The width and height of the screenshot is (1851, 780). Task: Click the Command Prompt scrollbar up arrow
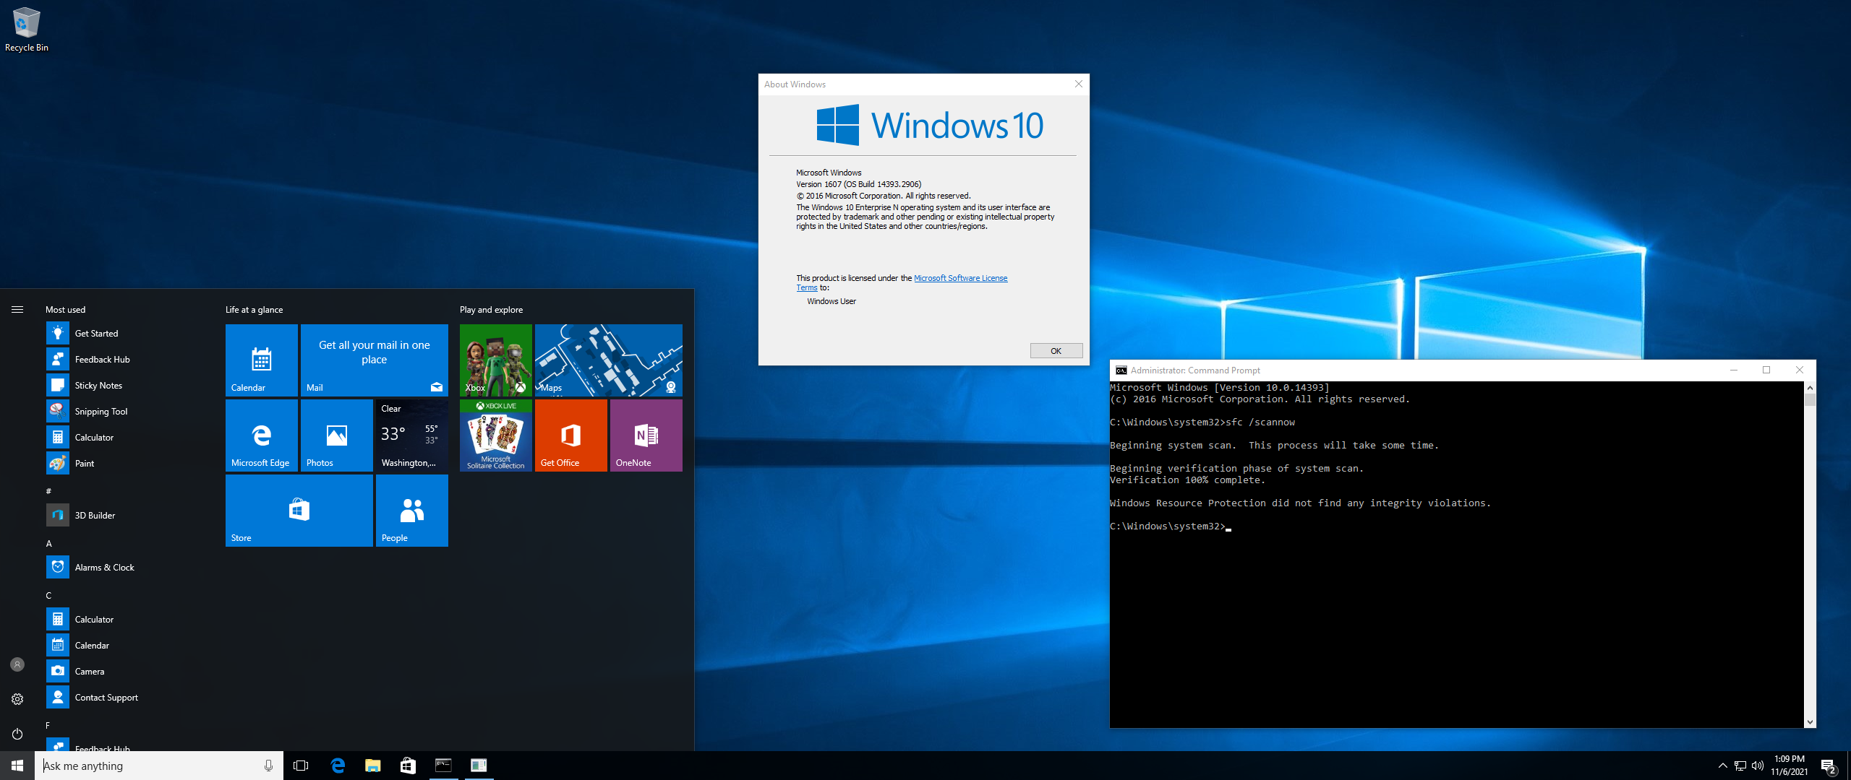tap(1810, 388)
